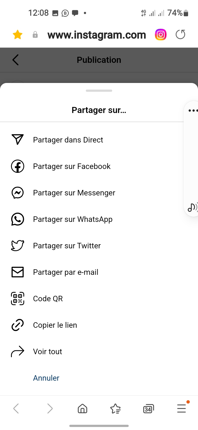This screenshot has width=198, height=430.
Task: Open the browser hamburger menu
Action: [x=182, y=408]
